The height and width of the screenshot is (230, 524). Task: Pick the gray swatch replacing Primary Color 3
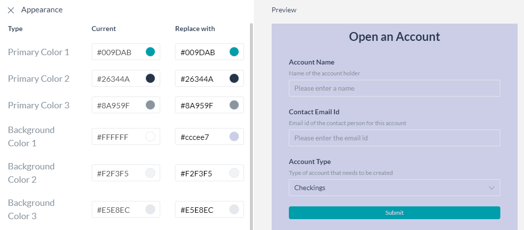coord(234,105)
